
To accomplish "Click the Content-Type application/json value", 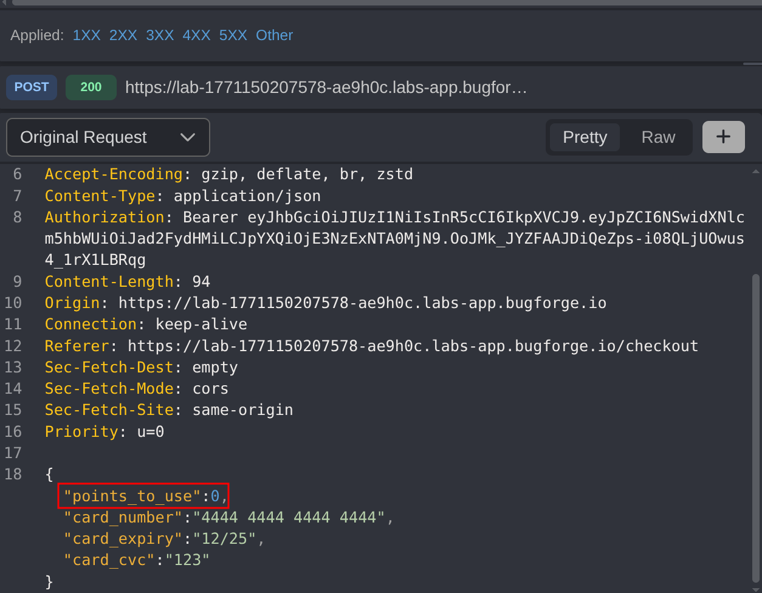I will pyautogui.click(x=247, y=196).
